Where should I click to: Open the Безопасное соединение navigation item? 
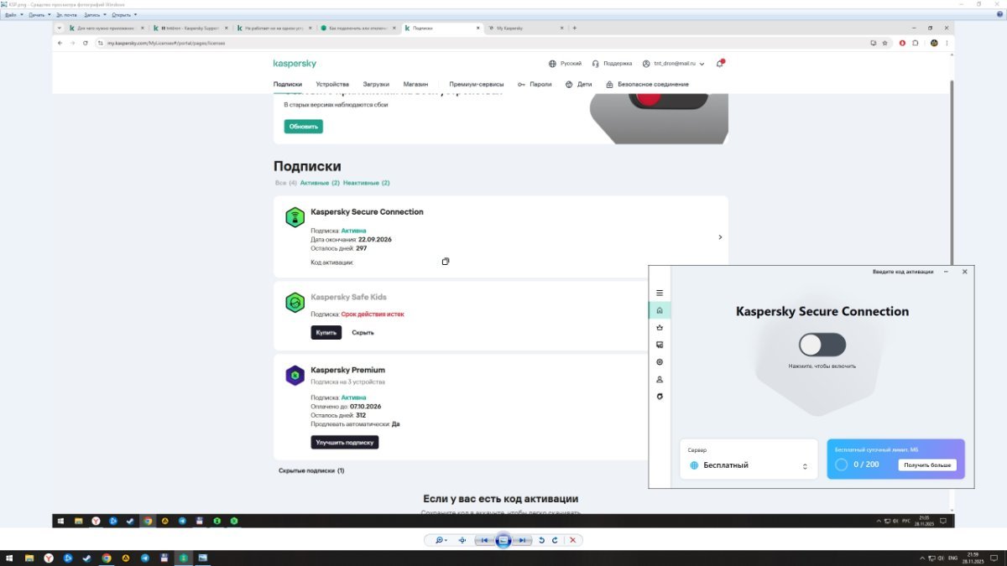tap(647, 84)
